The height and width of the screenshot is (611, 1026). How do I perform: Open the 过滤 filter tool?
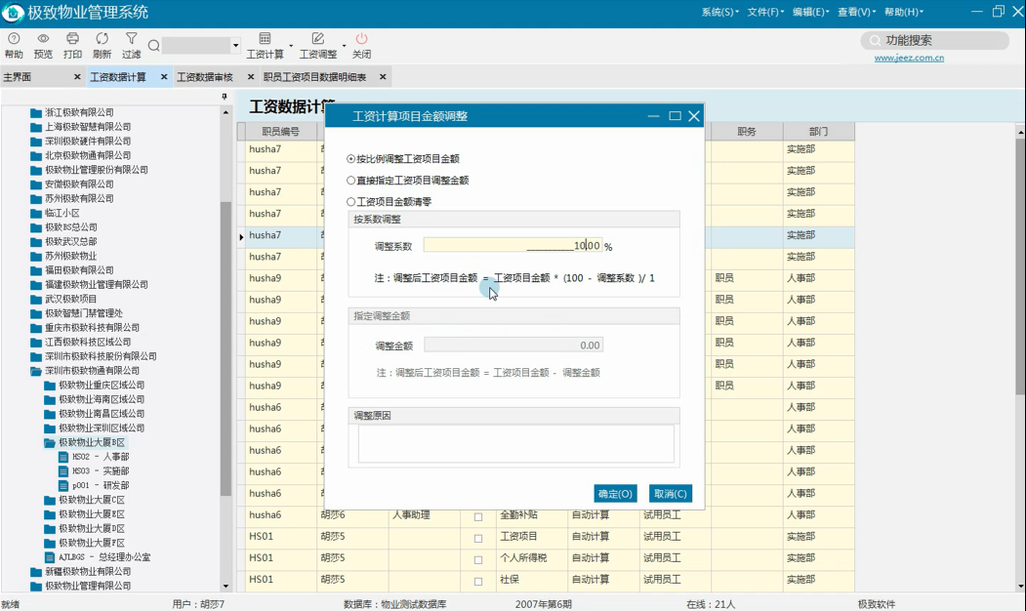[x=131, y=39]
